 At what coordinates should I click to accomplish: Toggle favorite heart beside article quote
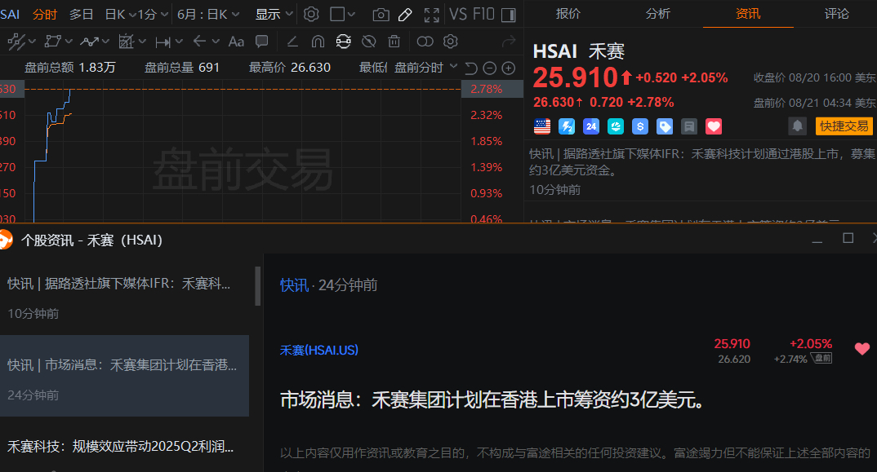click(862, 349)
